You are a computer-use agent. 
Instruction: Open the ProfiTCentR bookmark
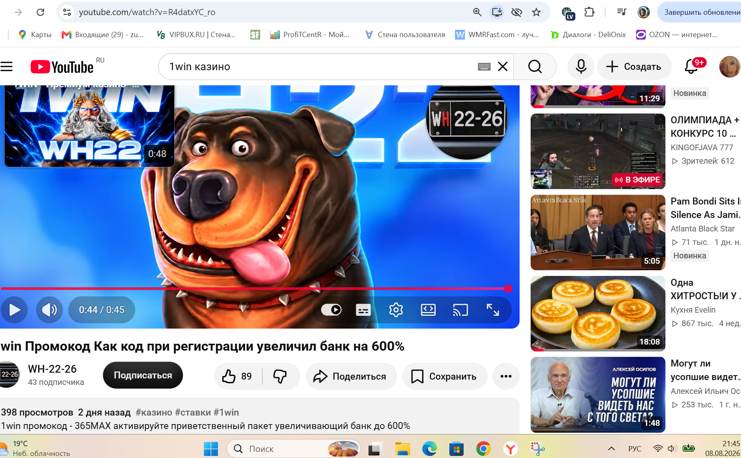(309, 35)
